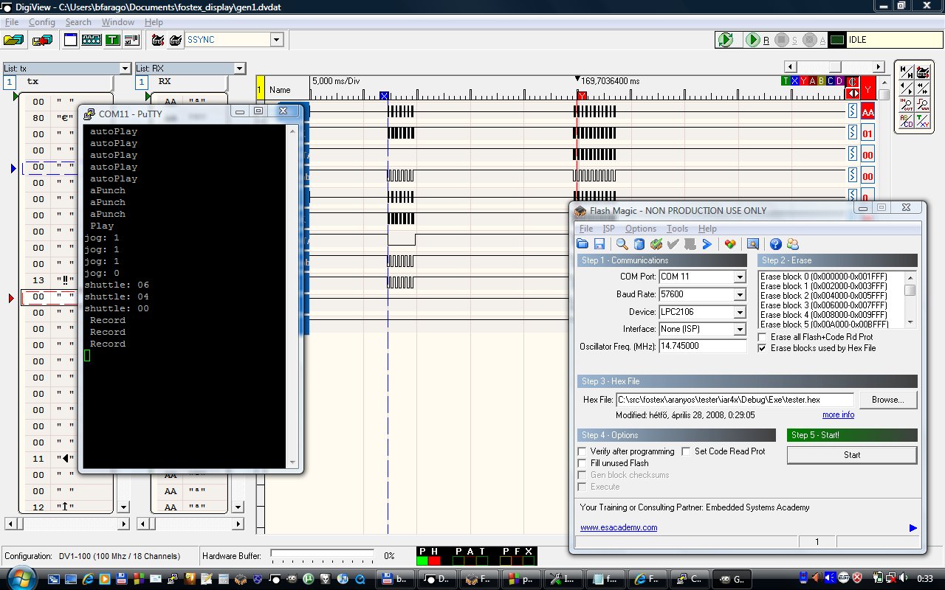
Task: Uncheck Erase blocks used by Hex File
Action: tap(763, 348)
